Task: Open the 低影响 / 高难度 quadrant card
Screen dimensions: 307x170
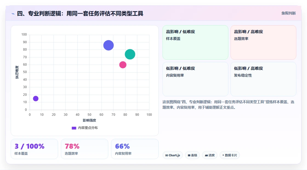Action: click(x=263, y=79)
